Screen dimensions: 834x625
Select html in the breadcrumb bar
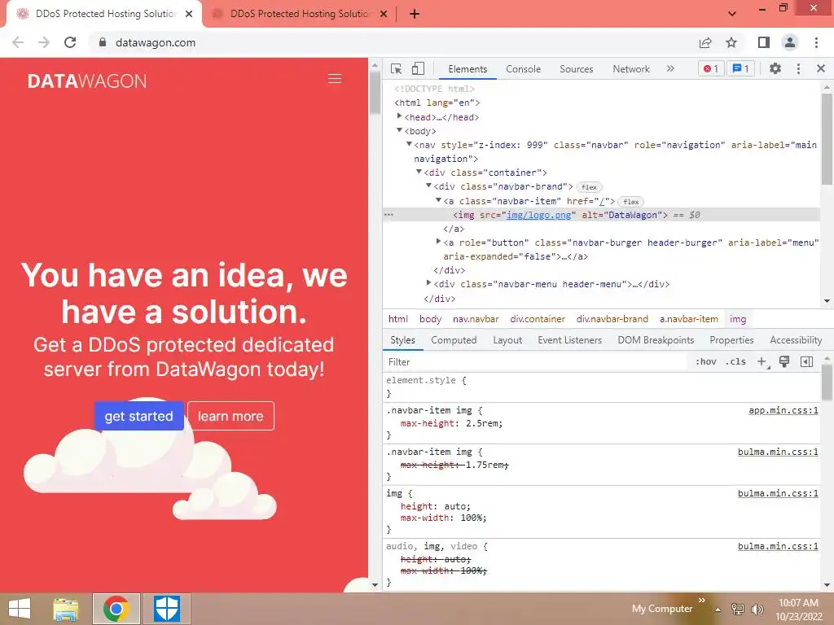tap(397, 319)
